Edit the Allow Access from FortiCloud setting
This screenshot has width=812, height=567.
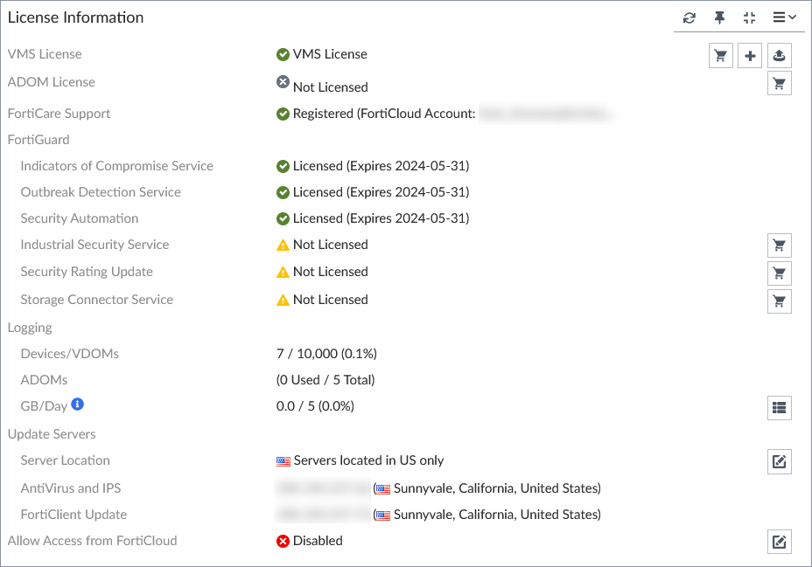click(780, 542)
